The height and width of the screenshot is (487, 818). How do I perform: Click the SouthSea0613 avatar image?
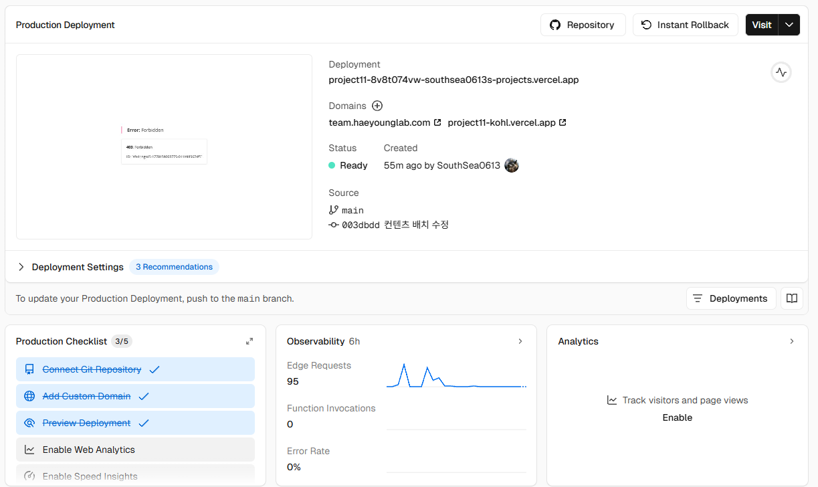[x=512, y=165]
